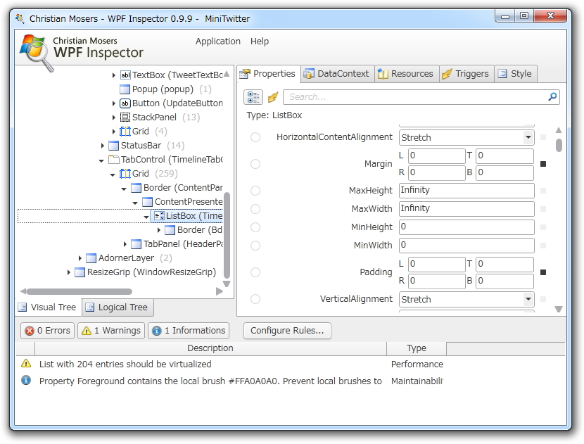Viewport: 584px width, 444px height.
Task: Click the lightning filter icon beside search
Action: coord(273,97)
